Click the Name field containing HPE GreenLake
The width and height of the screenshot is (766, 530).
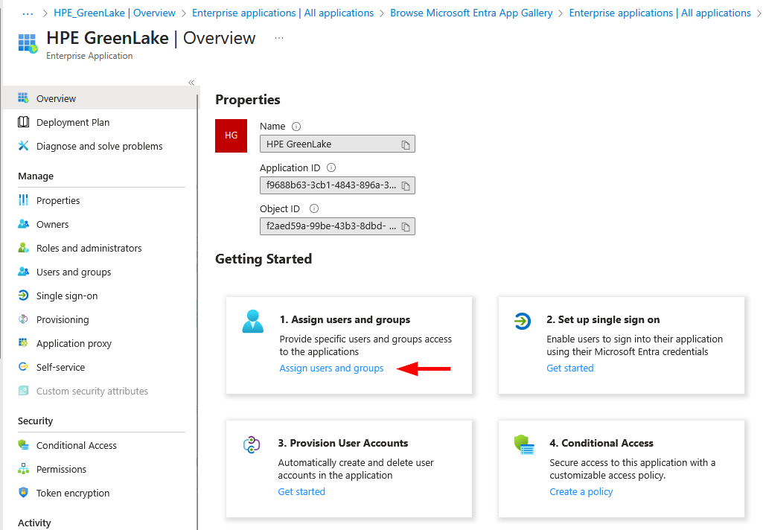(x=328, y=144)
